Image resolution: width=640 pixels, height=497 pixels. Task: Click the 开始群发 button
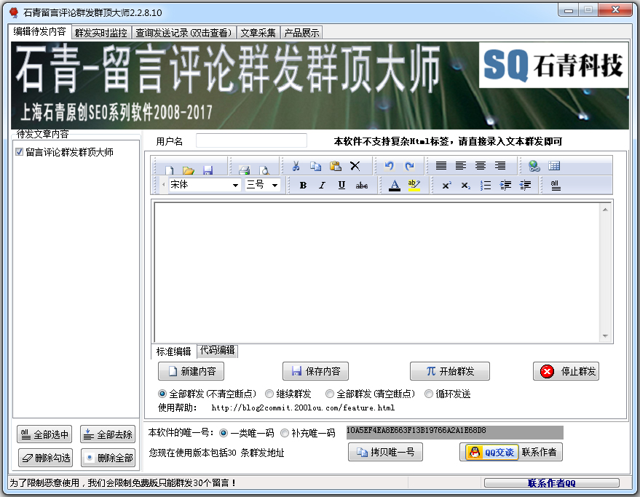450,370
